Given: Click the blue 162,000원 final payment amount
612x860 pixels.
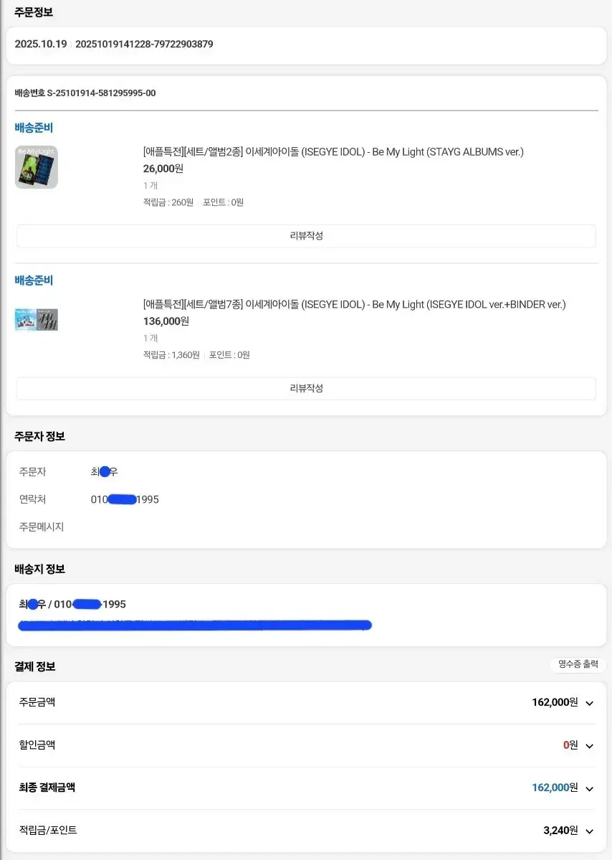Looking at the screenshot, I should (555, 788).
